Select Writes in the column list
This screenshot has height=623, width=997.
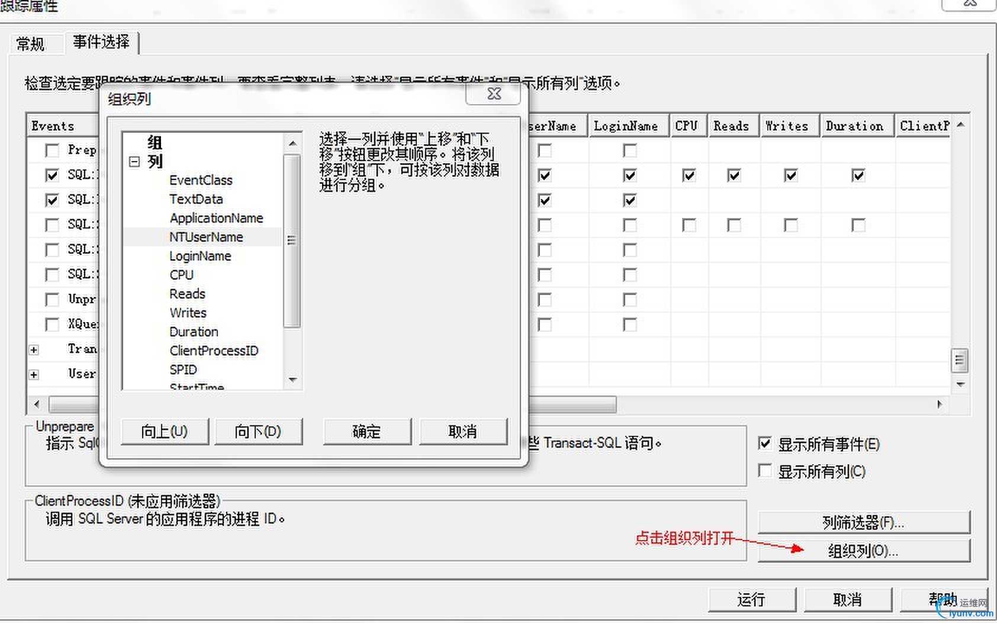pos(188,313)
